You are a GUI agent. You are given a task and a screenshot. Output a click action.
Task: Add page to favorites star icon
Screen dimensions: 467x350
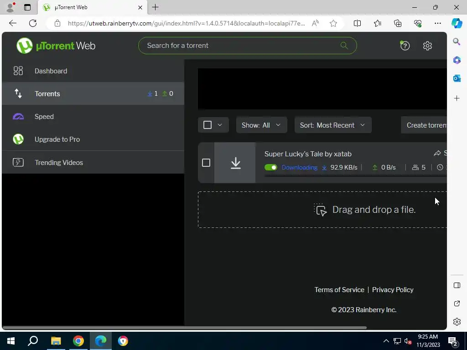tap(333, 23)
